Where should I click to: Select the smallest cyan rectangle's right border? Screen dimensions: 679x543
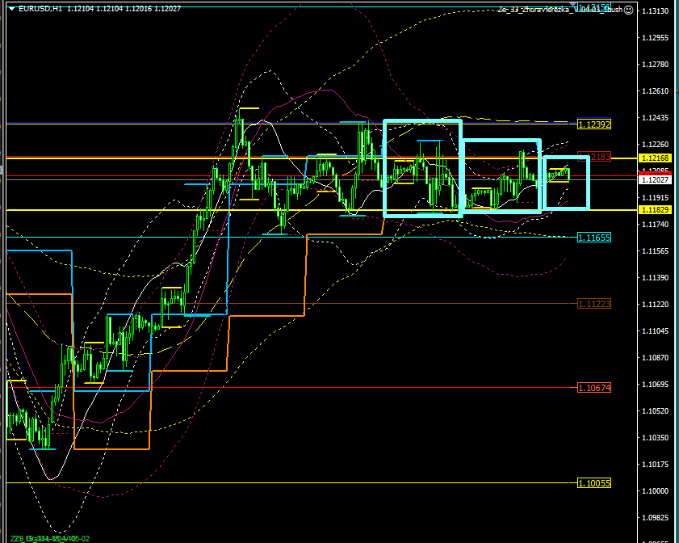588,182
